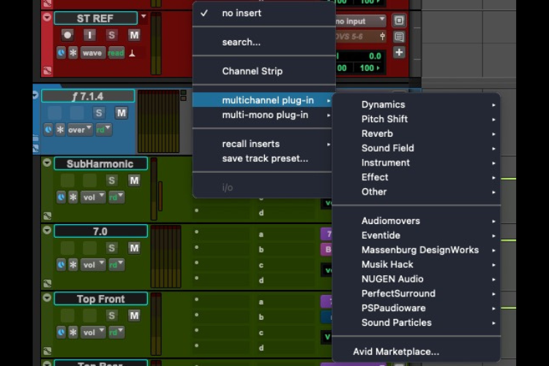Open the Reverb plug-in submenu
The height and width of the screenshot is (366, 549).
click(x=377, y=134)
